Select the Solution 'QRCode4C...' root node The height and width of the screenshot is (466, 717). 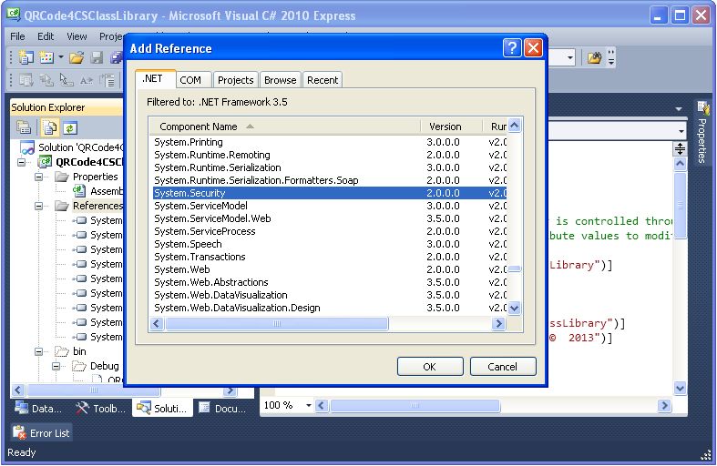point(80,147)
